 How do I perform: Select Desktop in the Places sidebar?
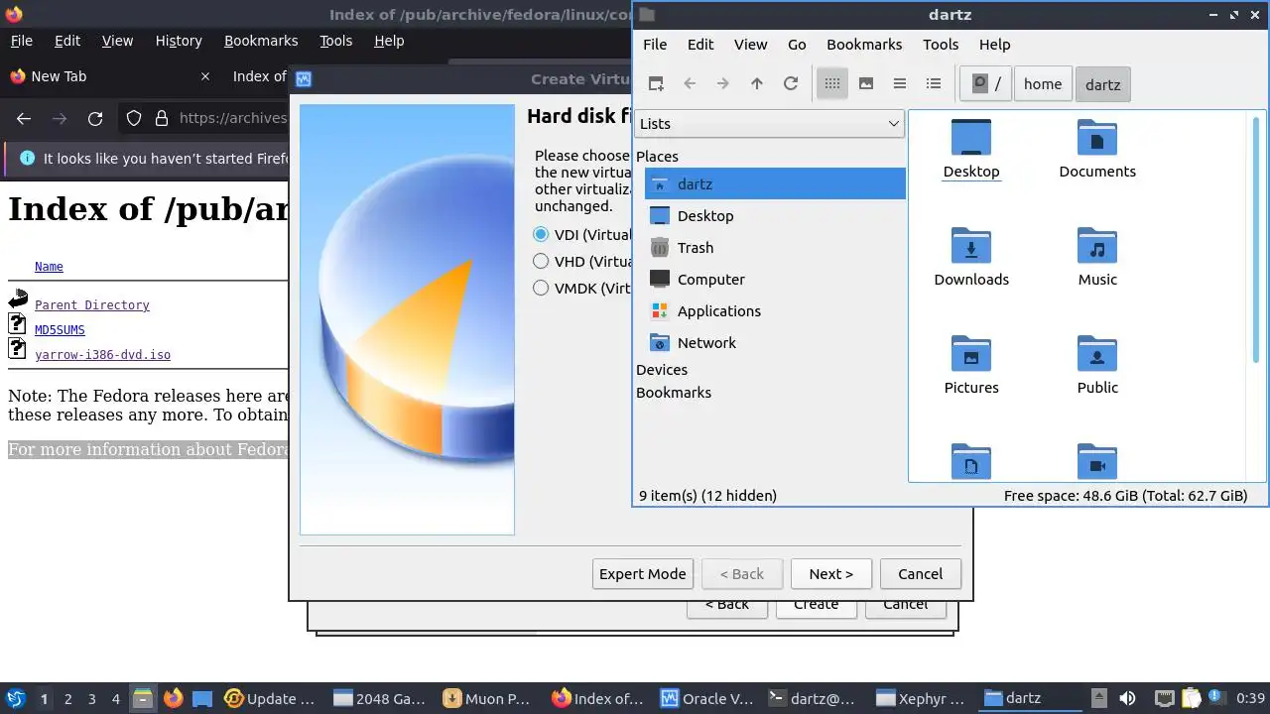click(775, 216)
